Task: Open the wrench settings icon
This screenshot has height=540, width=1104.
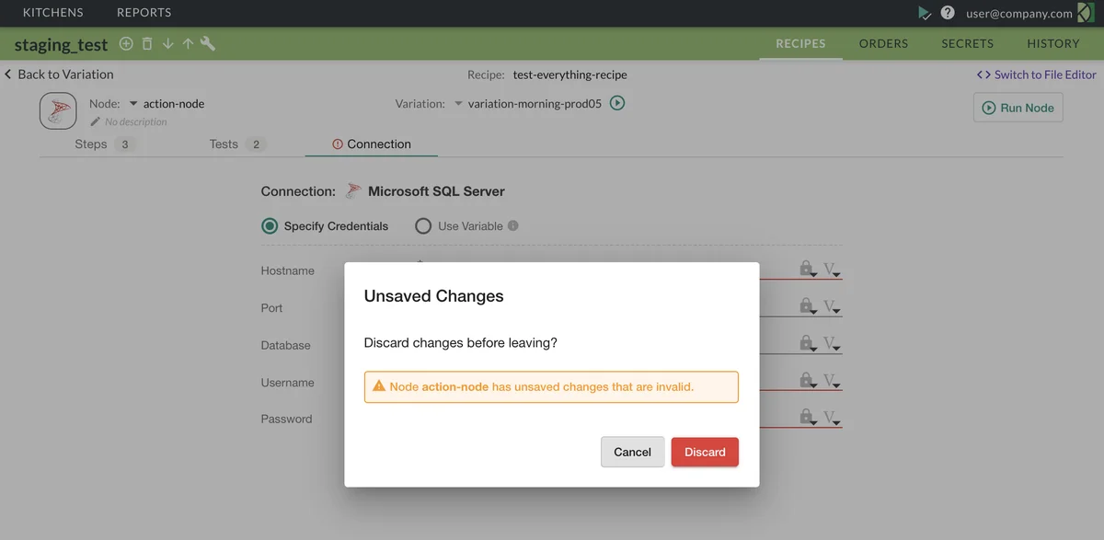Action: (x=208, y=44)
